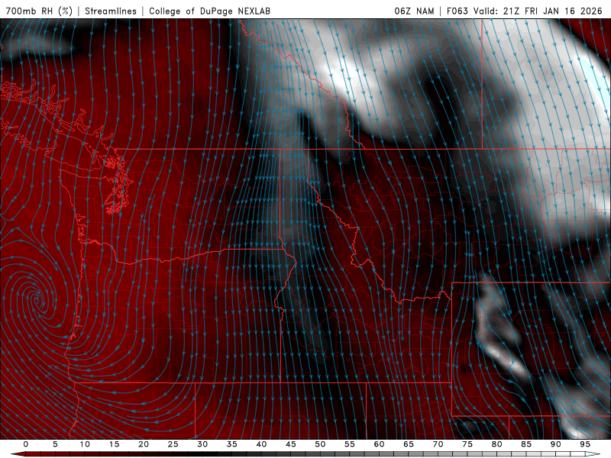Click the colorbar label "75"
The width and height of the screenshot is (611, 458).
[467, 444]
